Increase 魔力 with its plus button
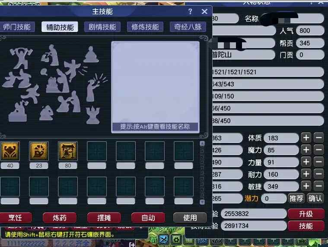Screen dimensions: 328x247 coord(306,150)
